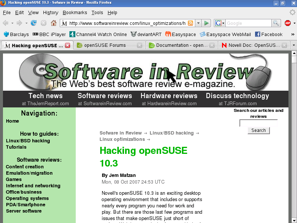Screen dimensions: 297x223
Task: Open the Help menu
Action: coord(112,13)
